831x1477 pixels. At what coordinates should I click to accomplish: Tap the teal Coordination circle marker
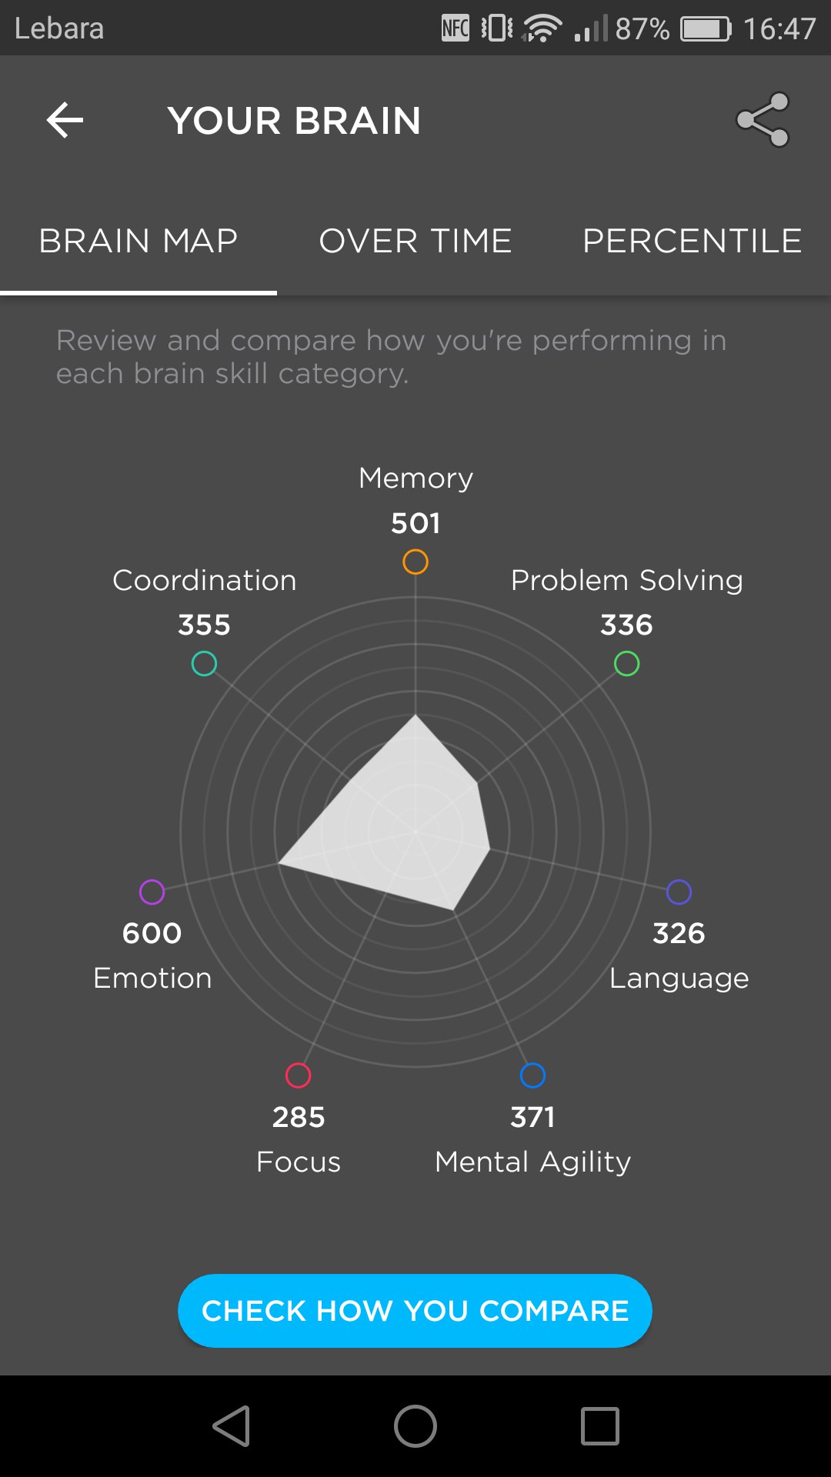(204, 663)
